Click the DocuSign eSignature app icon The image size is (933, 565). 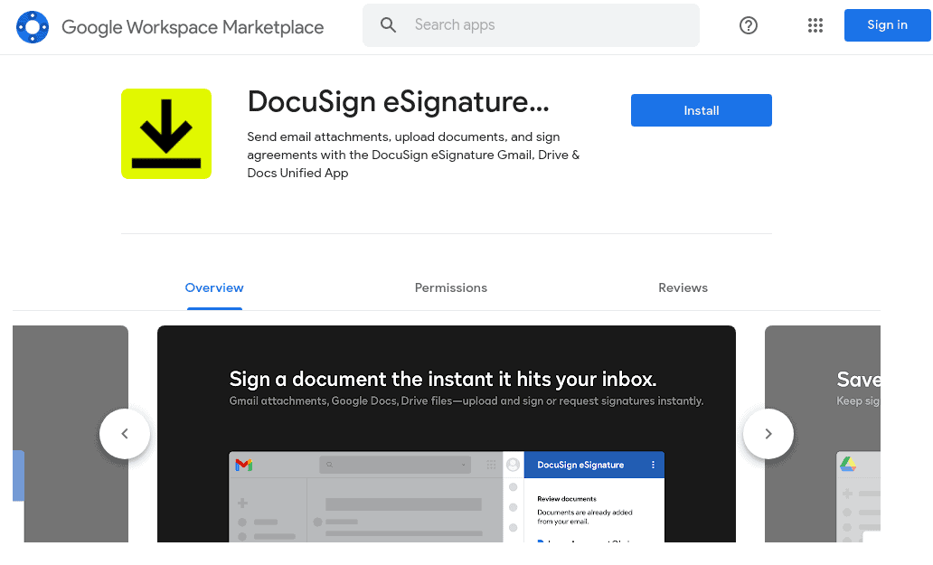point(166,134)
